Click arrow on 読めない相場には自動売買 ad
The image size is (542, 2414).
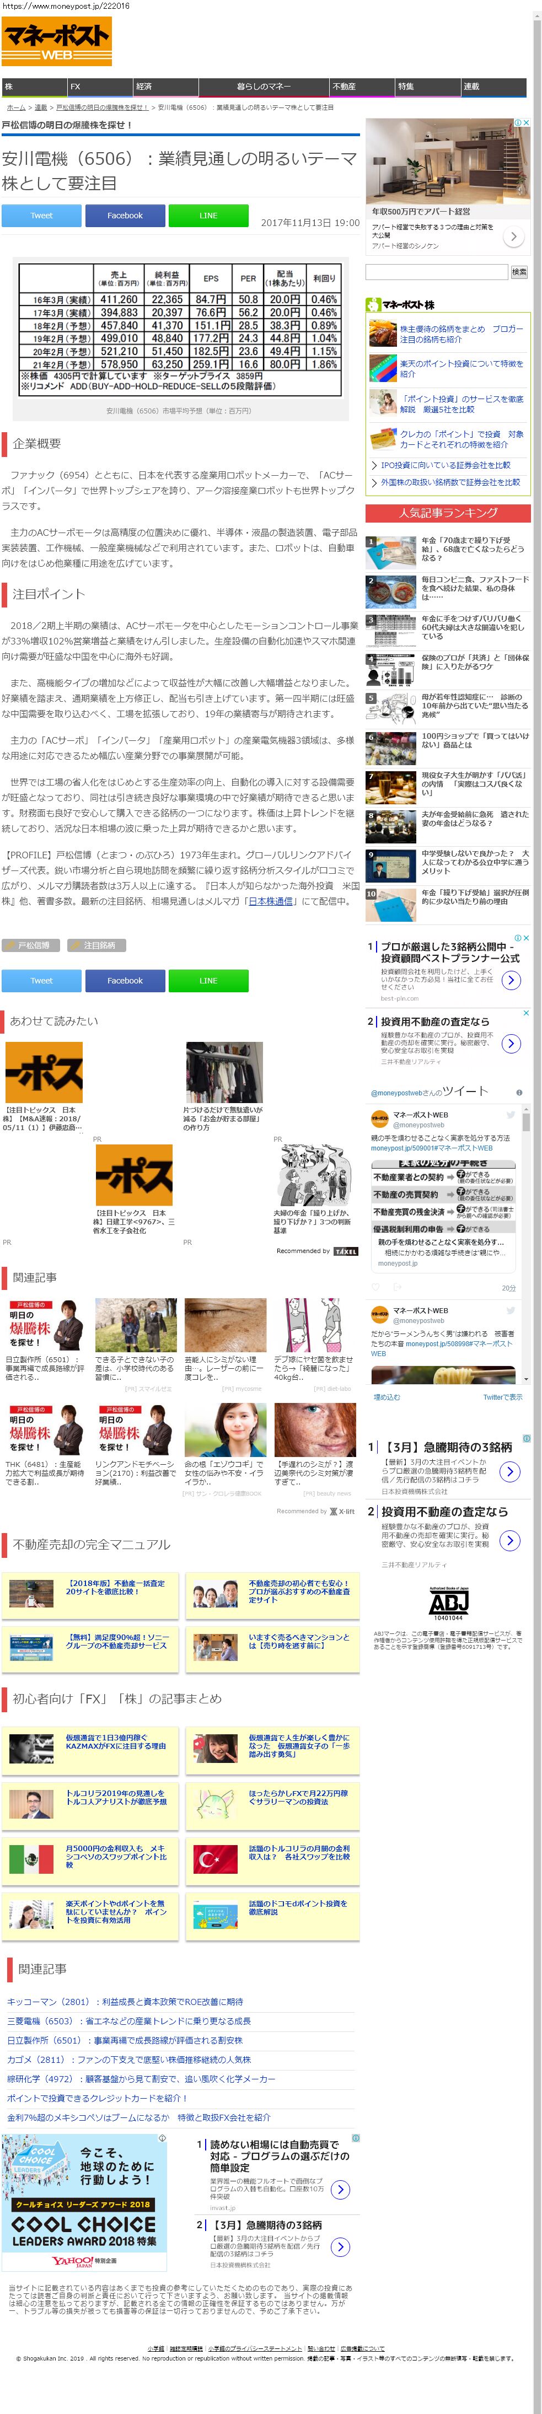pos(340,2190)
